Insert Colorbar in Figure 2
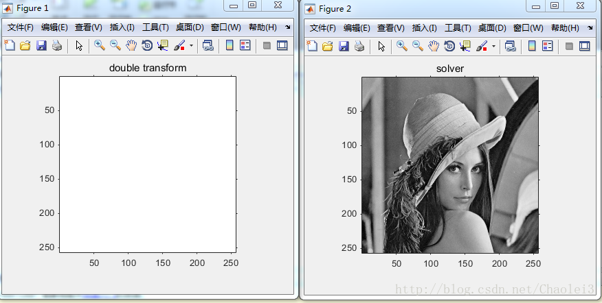This screenshot has height=303, width=602. tap(532, 46)
